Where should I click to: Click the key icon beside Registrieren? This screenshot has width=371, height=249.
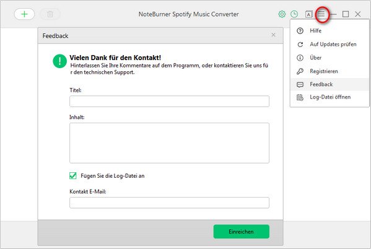point(300,71)
